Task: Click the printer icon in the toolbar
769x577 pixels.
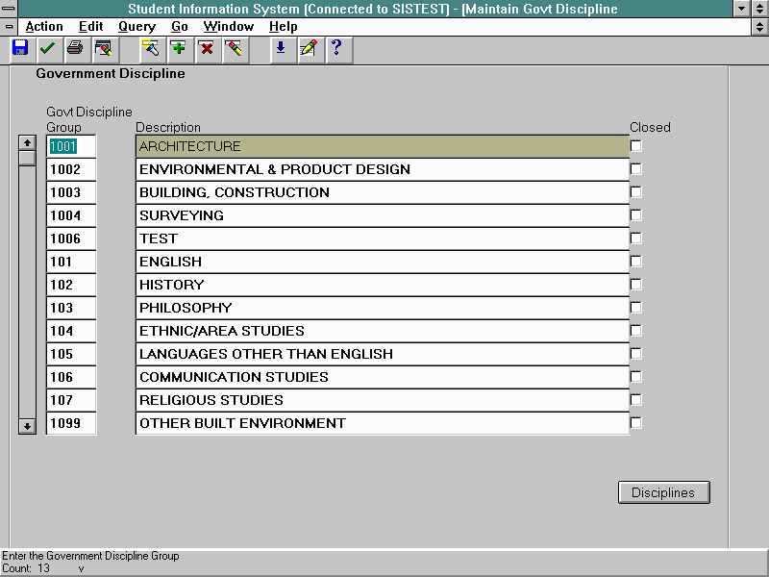Action: [x=75, y=48]
